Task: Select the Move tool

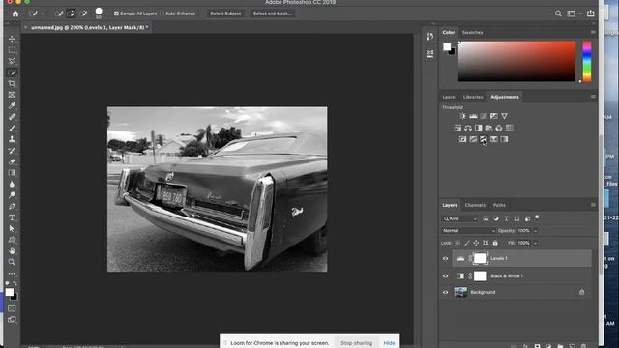Action: (12, 39)
